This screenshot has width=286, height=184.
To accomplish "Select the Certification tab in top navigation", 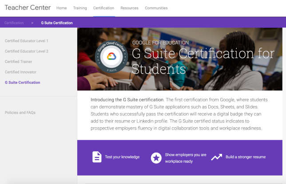I will click(x=103, y=8).
